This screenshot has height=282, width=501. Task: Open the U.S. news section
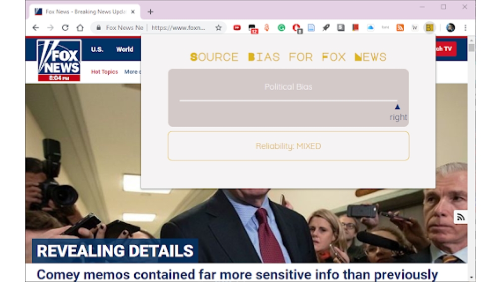click(x=97, y=49)
